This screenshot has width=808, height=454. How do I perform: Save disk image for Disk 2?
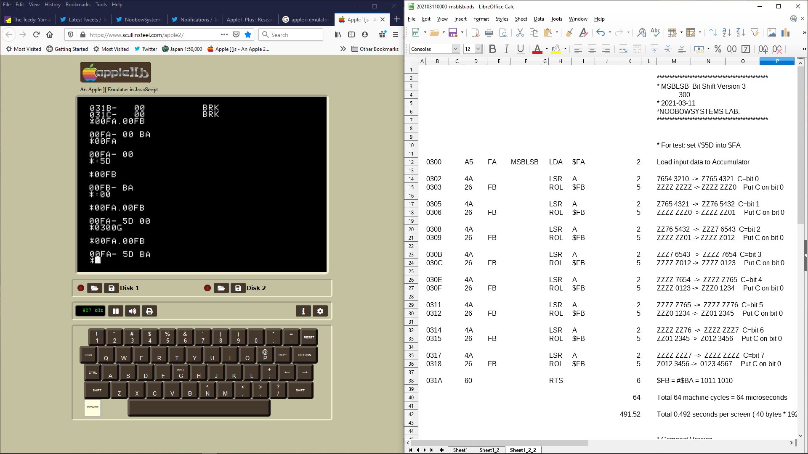click(238, 288)
